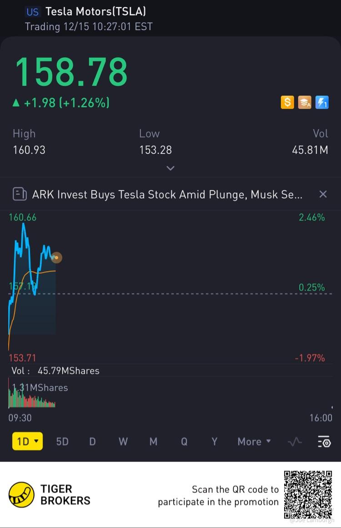The image size is (341, 528).
Task: Select the yearly Y chart tab
Action: [x=214, y=442]
